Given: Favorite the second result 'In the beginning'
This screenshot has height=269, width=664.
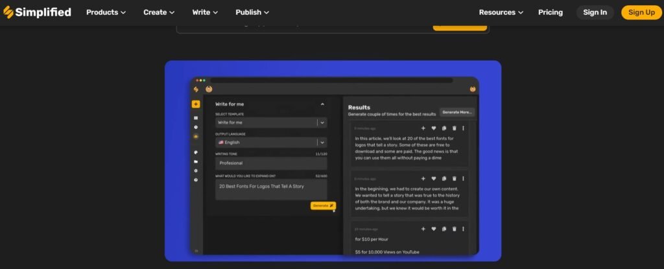Looking at the screenshot, I should point(434,178).
